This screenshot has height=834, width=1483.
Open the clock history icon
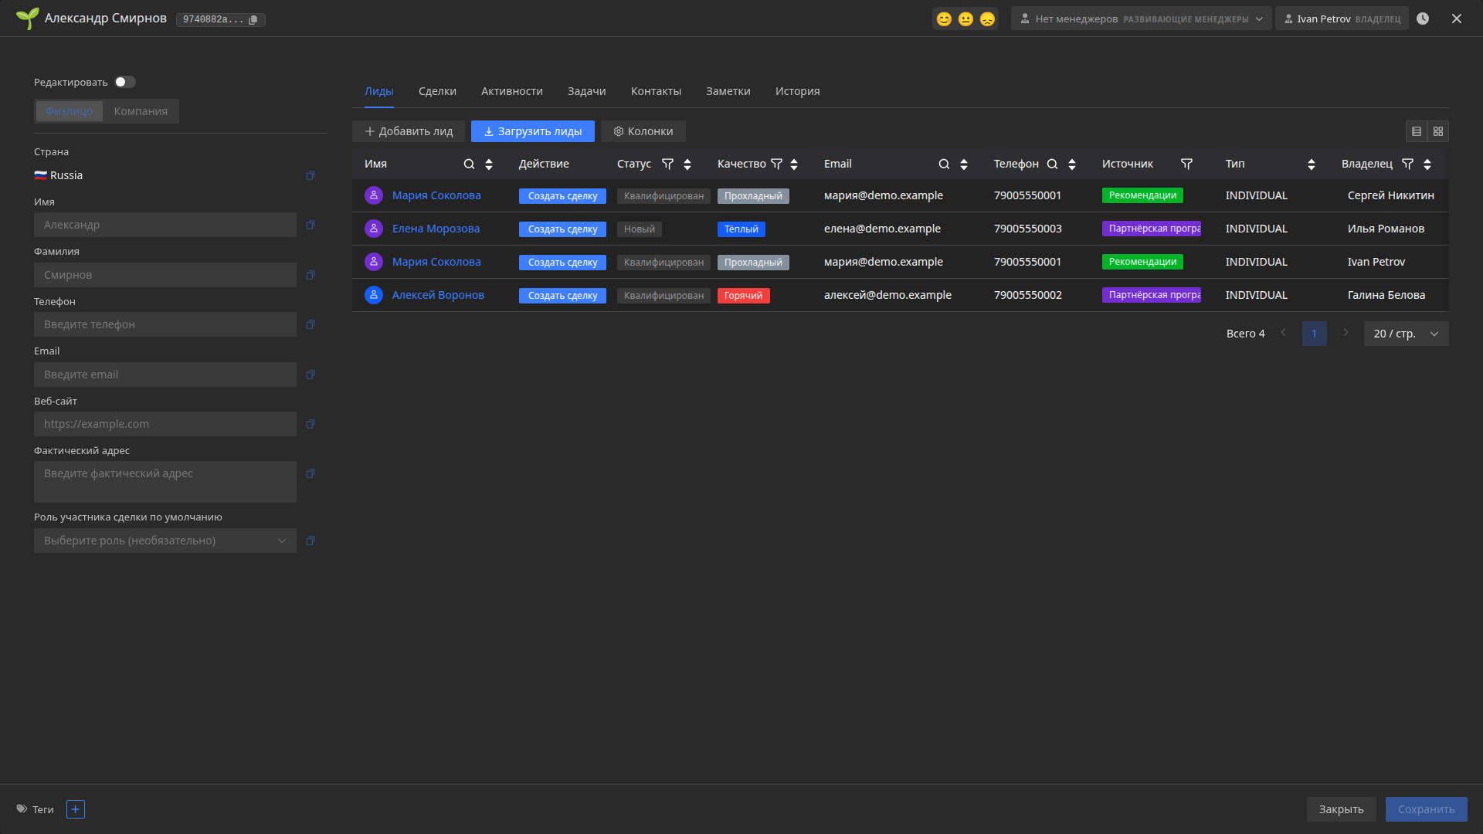(1423, 19)
